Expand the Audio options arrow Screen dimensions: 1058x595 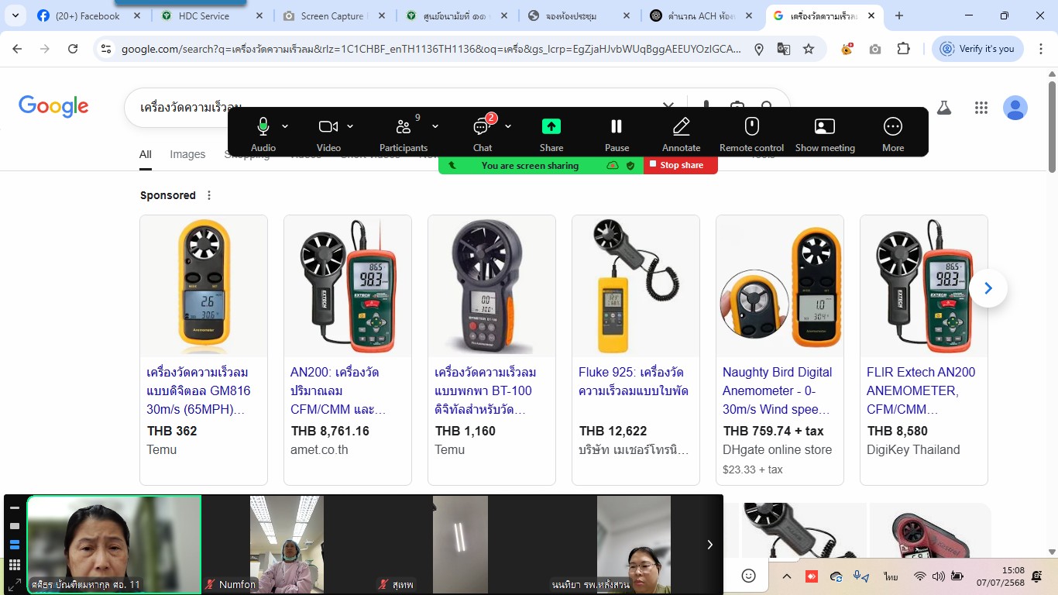(x=285, y=126)
